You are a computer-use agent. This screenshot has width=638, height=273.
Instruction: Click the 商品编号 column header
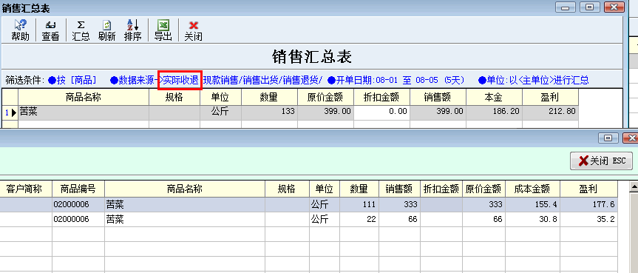(78, 189)
